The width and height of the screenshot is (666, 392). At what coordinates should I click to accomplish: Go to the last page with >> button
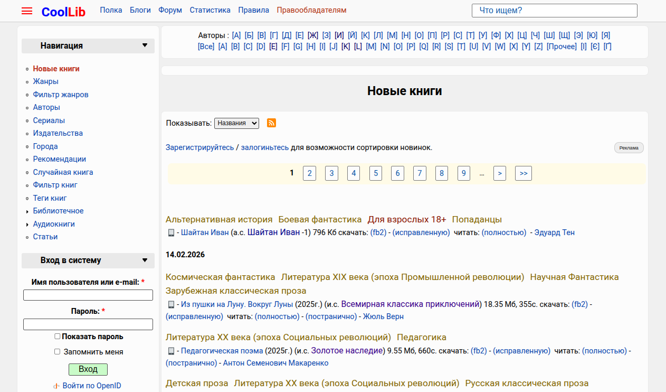coord(523,173)
